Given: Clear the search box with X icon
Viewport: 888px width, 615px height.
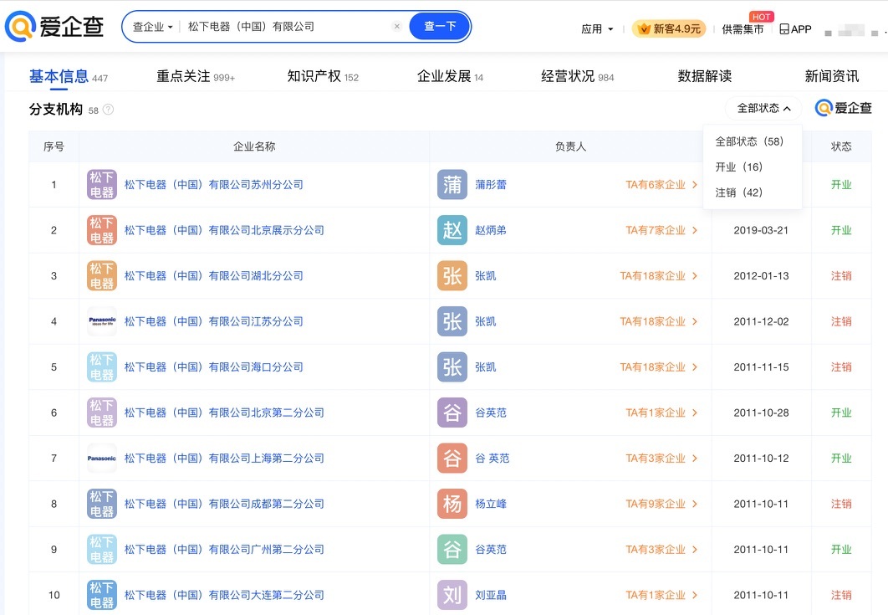Looking at the screenshot, I should pos(397,26).
